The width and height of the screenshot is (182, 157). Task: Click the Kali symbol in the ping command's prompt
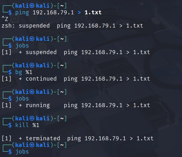pos(32,6)
